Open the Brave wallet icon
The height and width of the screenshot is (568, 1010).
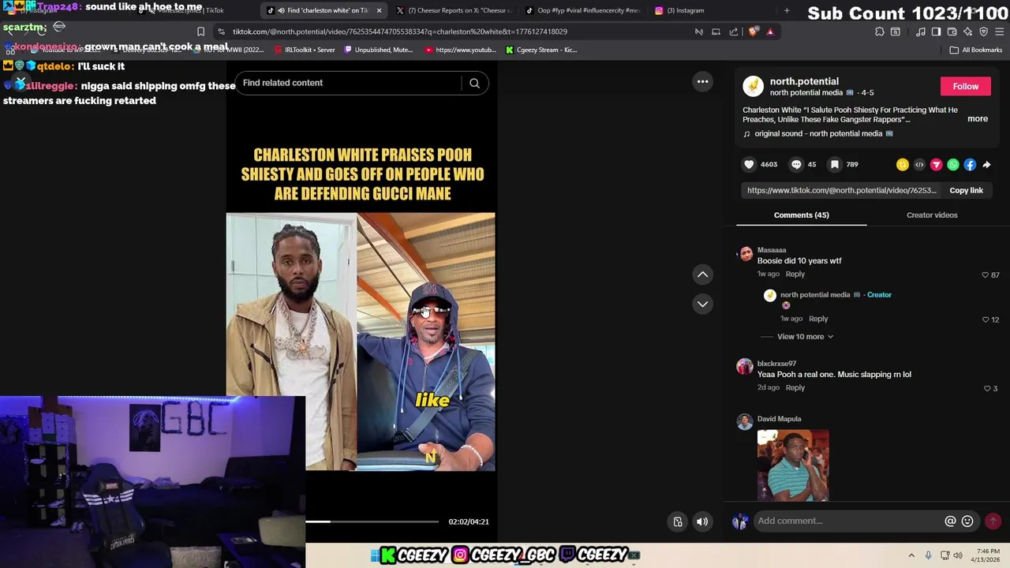pyautogui.click(x=952, y=32)
